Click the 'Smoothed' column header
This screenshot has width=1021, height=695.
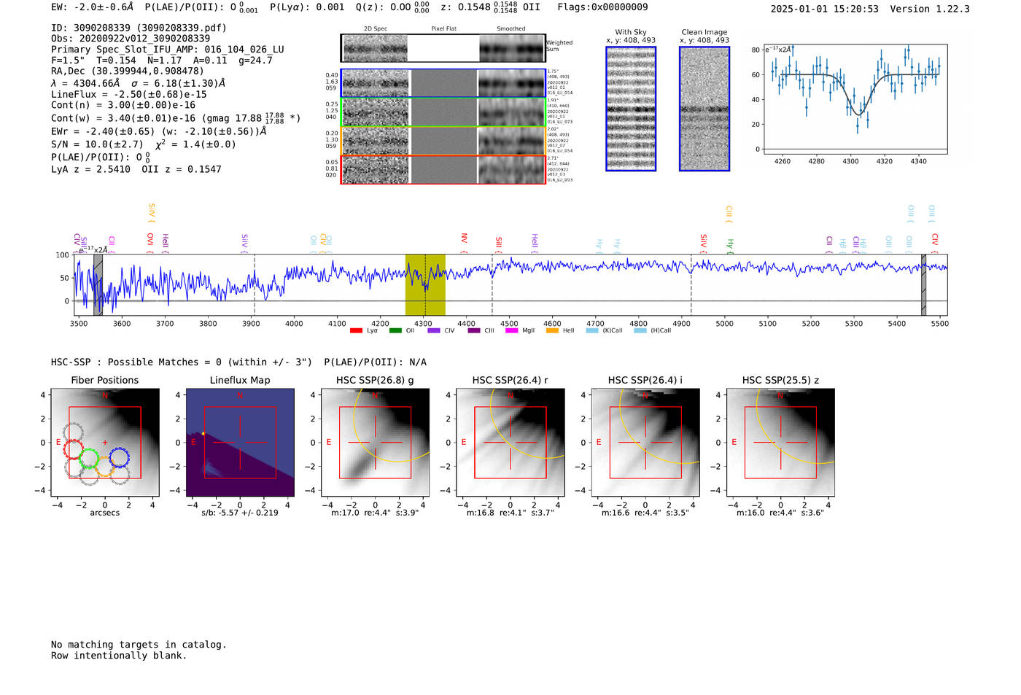[510, 29]
